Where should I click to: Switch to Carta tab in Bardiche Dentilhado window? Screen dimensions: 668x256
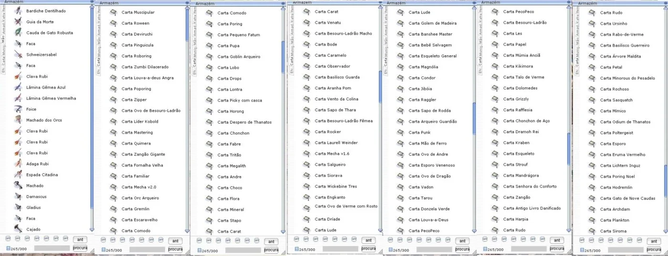coord(3,61)
